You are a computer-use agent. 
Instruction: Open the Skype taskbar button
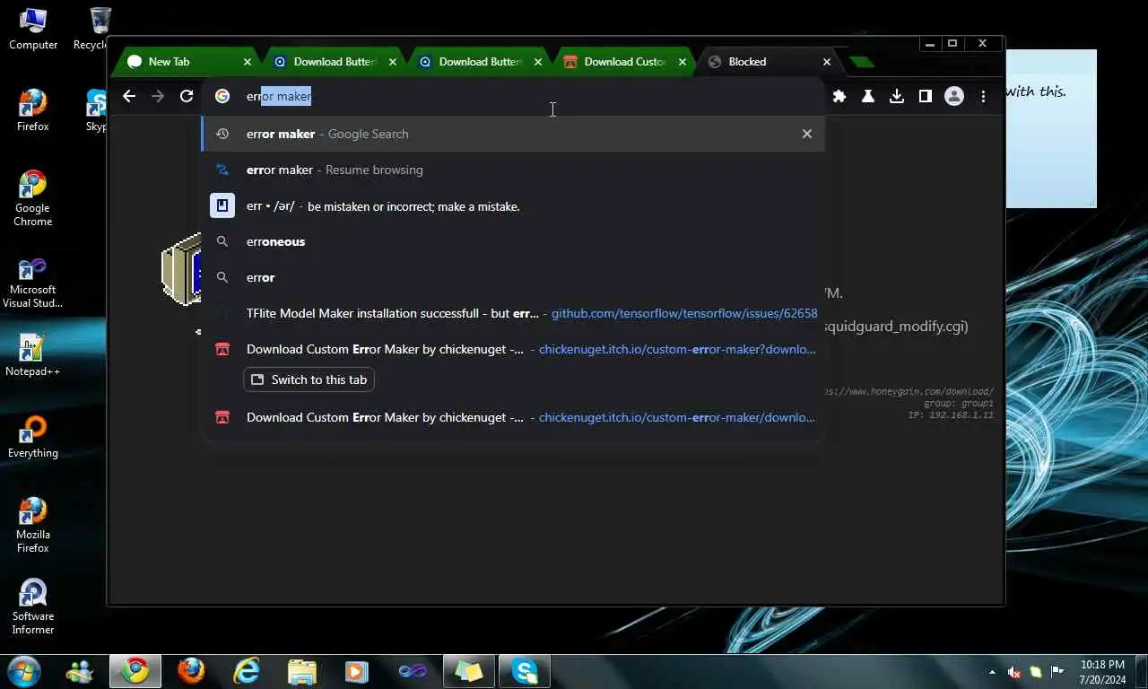(x=525, y=671)
